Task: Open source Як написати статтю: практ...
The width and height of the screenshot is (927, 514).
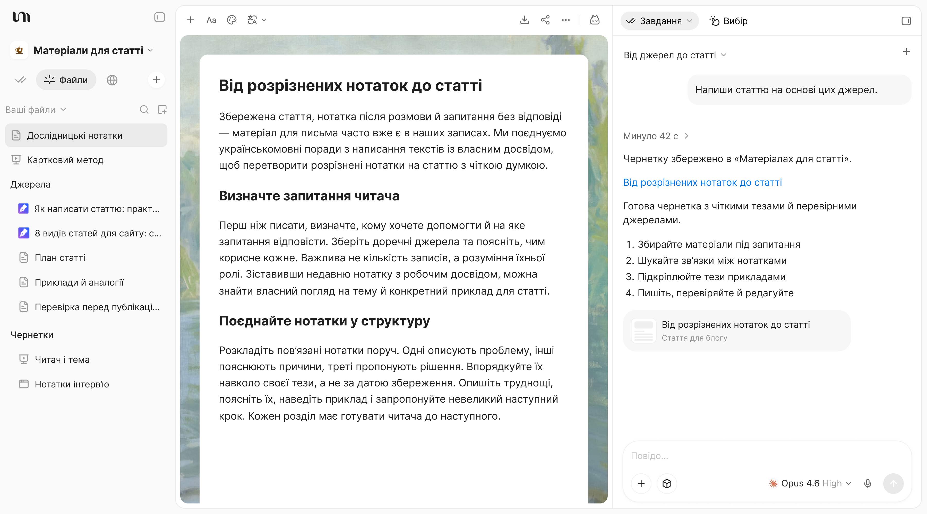Action: pos(89,209)
